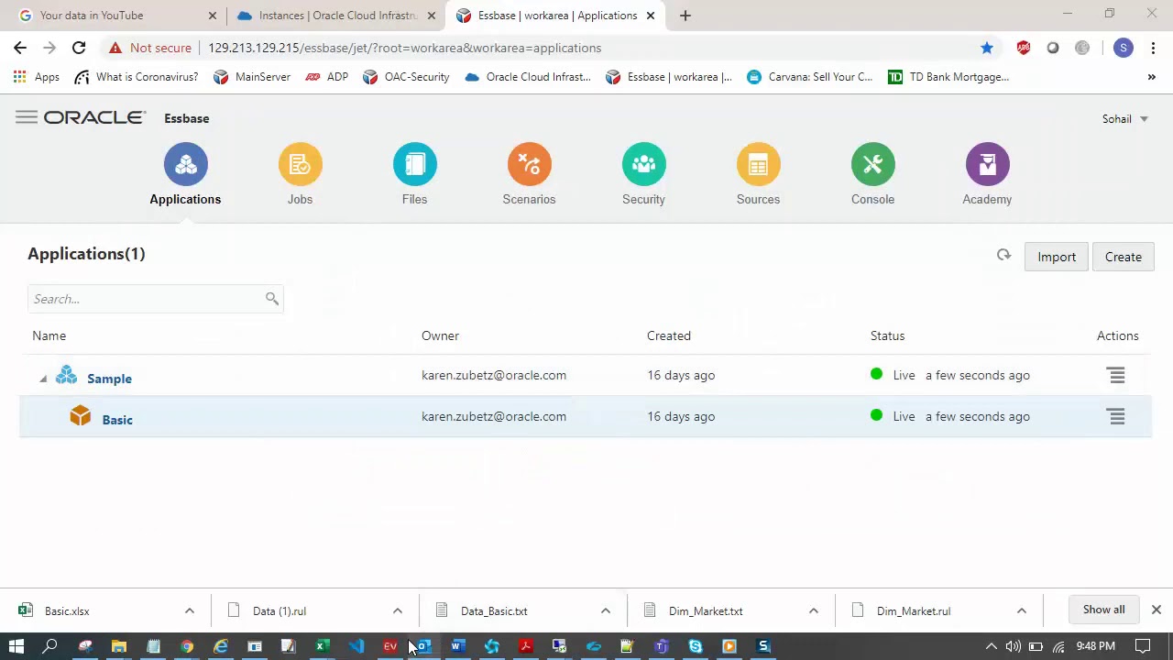
Task: Open the Jobs icon
Action: (x=300, y=164)
